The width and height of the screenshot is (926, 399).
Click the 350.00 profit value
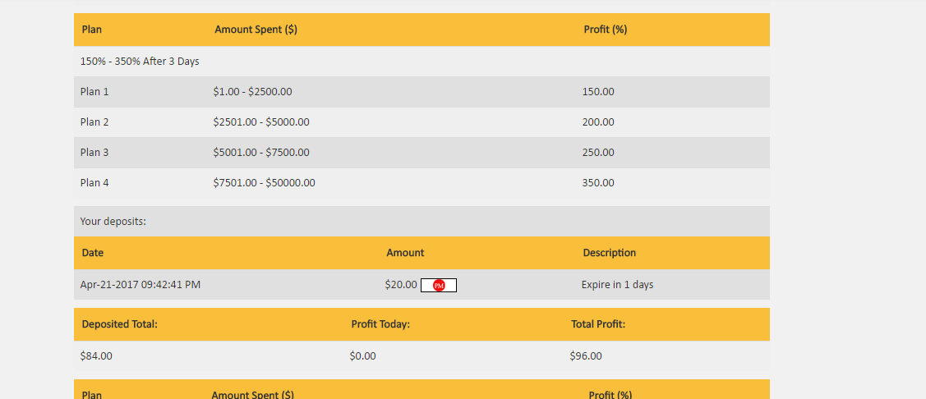click(x=598, y=183)
